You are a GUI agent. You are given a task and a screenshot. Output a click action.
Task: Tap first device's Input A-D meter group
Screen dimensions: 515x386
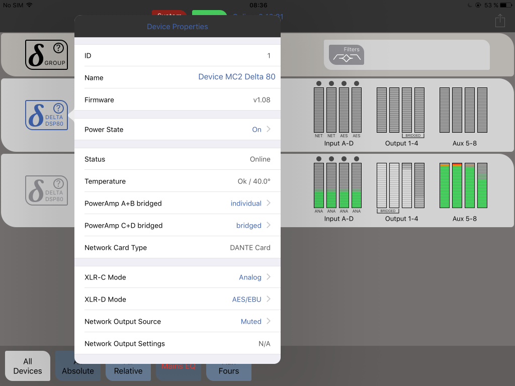point(337,111)
